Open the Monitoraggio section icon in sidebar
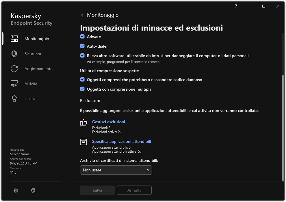 tap(14, 38)
